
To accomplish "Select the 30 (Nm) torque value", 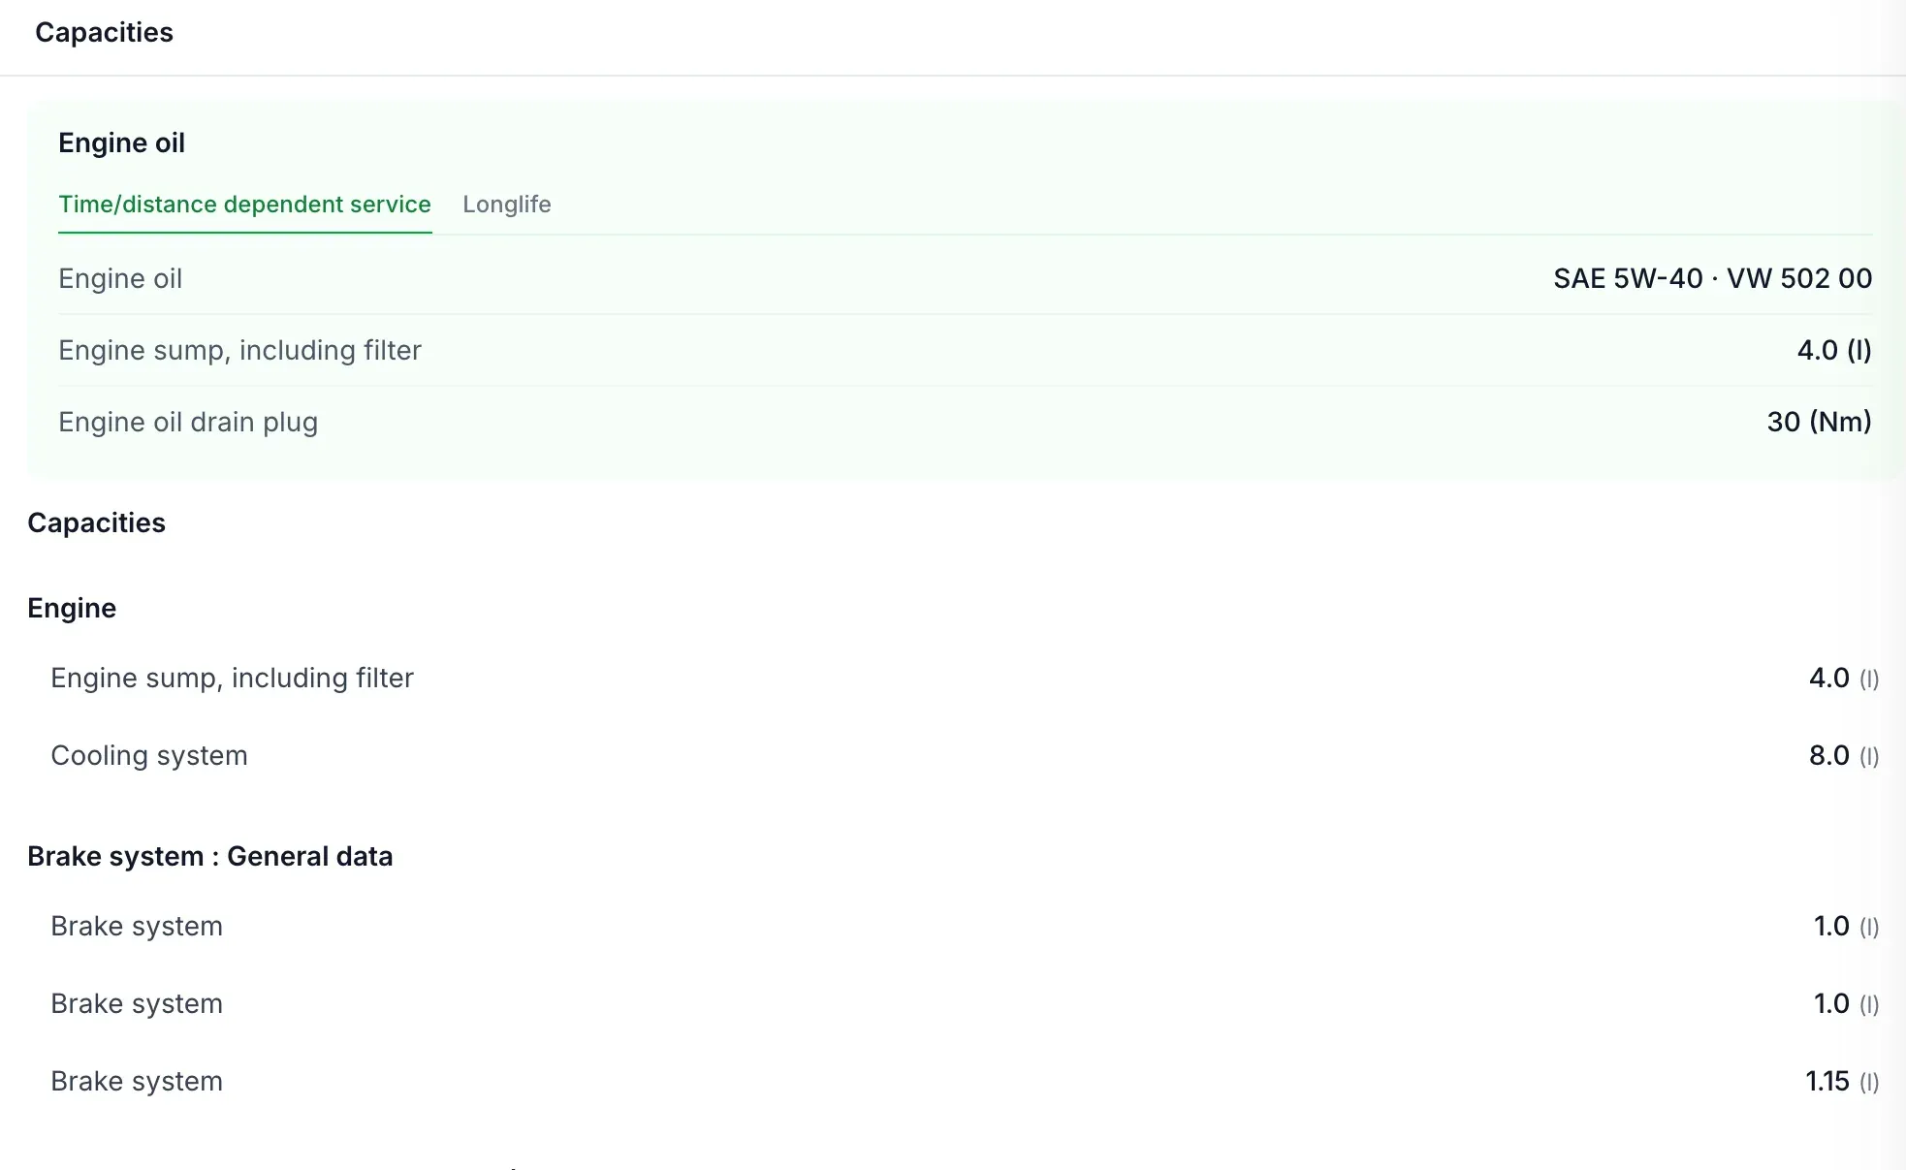I will pyautogui.click(x=1819, y=422).
